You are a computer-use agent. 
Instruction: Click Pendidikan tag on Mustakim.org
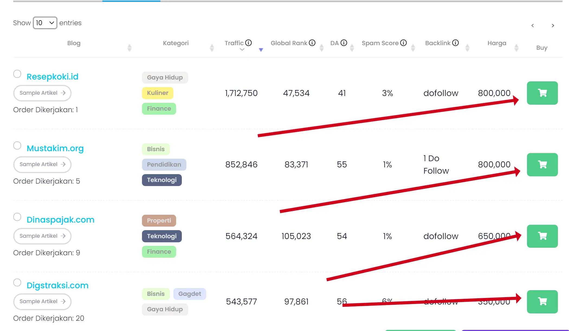tap(164, 165)
